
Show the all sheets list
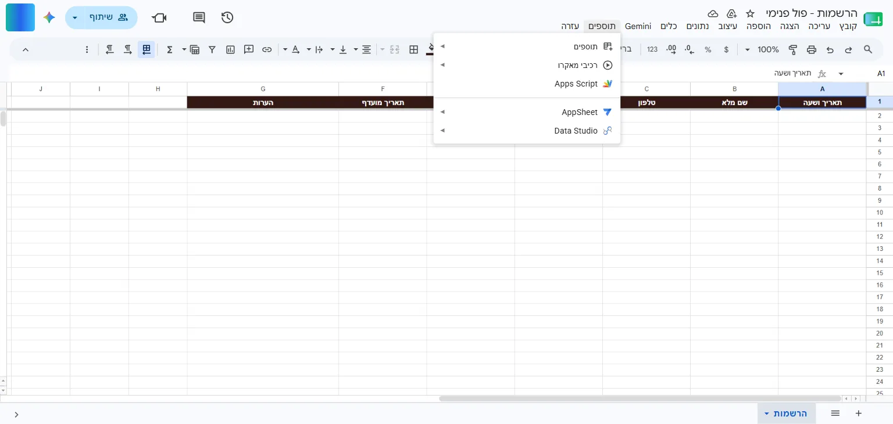click(x=835, y=414)
